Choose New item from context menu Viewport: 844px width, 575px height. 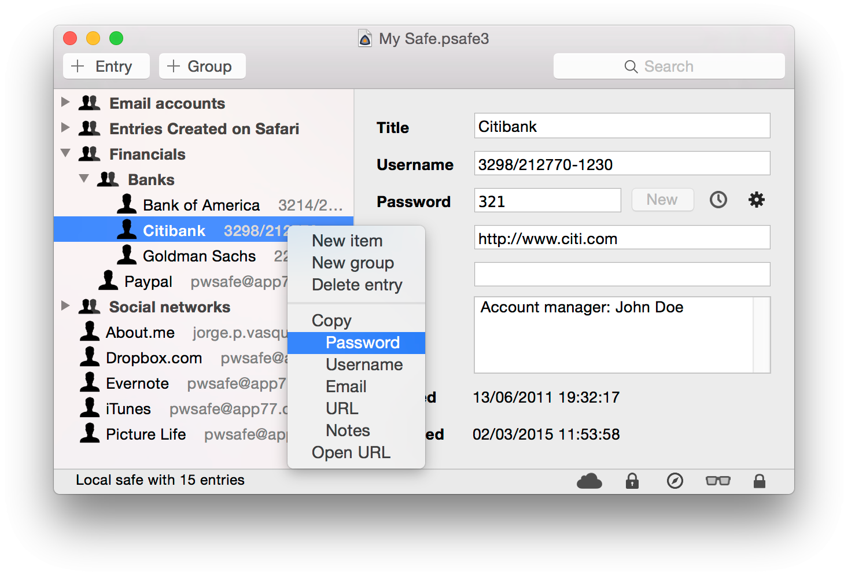[x=356, y=241]
